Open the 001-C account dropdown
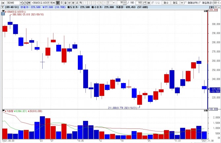 [217, 3]
